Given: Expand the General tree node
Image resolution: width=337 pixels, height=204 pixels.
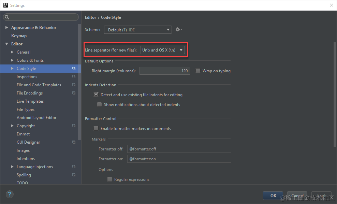Looking at the screenshot, I should click(12, 52).
